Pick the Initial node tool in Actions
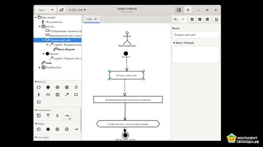This screenshot has width=263, height=147. coord(48,87)
